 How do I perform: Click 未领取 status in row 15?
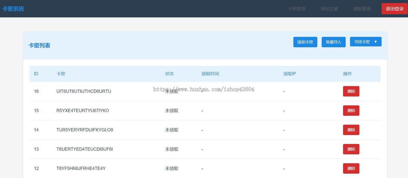pos(172,111)
